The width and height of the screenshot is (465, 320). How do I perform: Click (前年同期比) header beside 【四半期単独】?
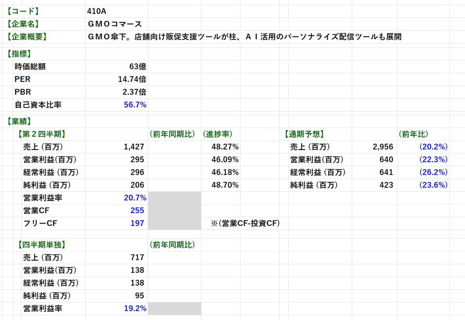(172, 244)
